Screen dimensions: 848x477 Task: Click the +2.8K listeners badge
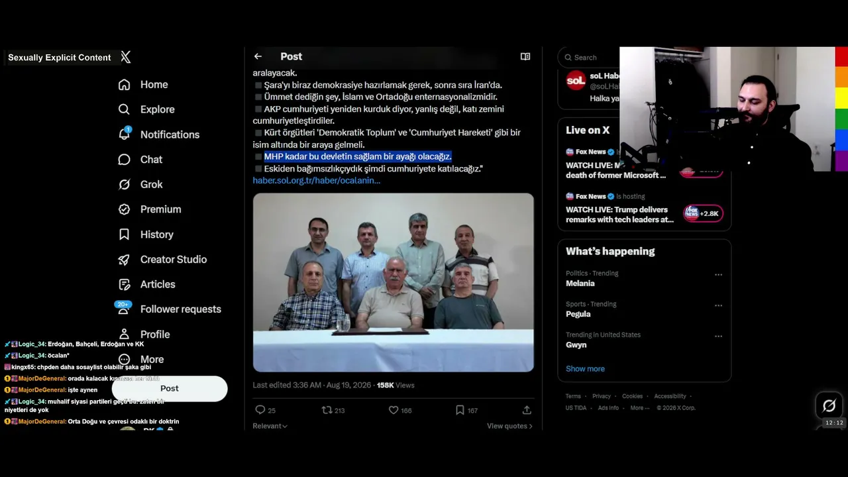[703, 213]
